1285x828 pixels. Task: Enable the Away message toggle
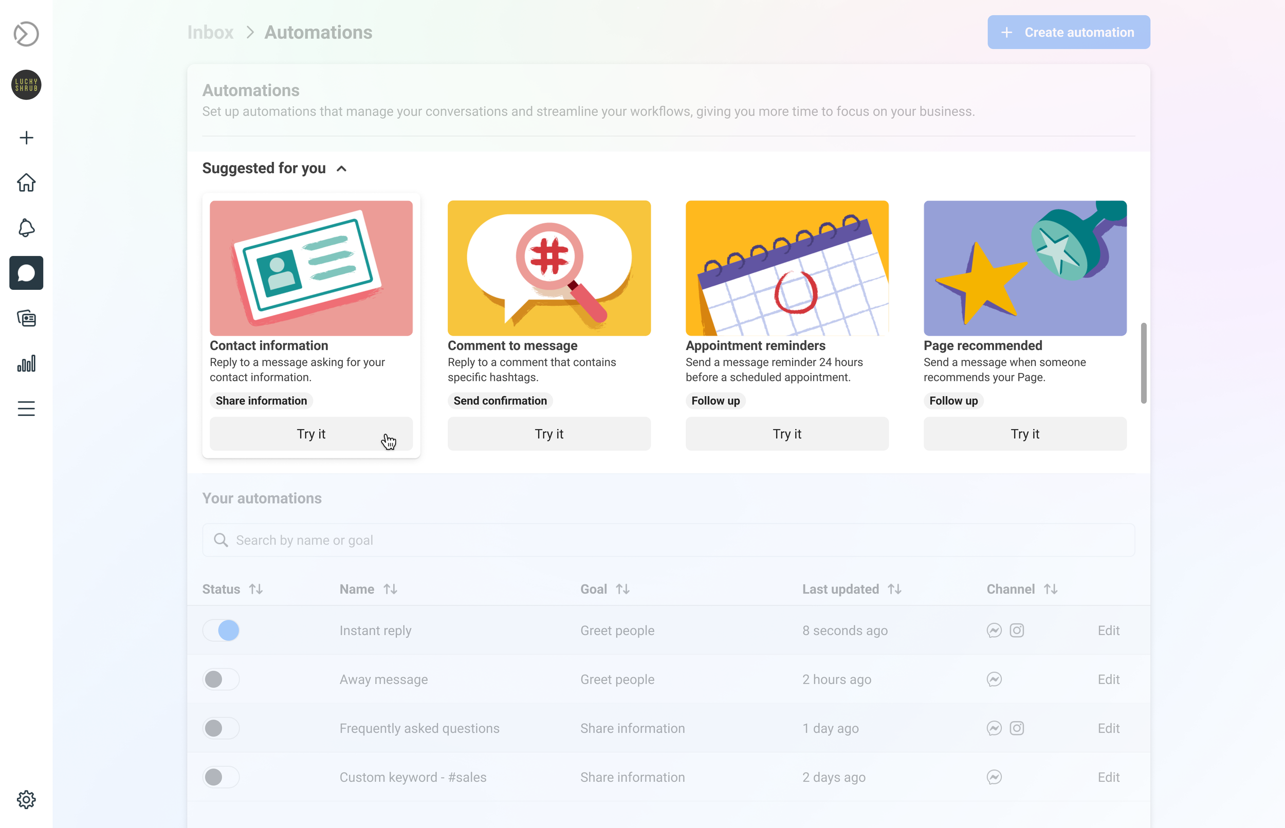pyautogui.click(x=221, y=679)
